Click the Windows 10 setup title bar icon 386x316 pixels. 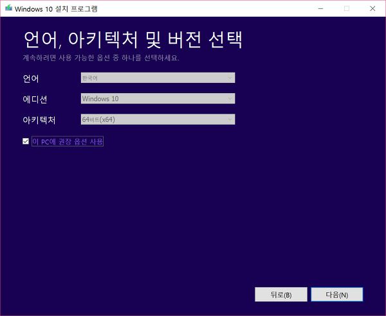(x=9, y=8)
